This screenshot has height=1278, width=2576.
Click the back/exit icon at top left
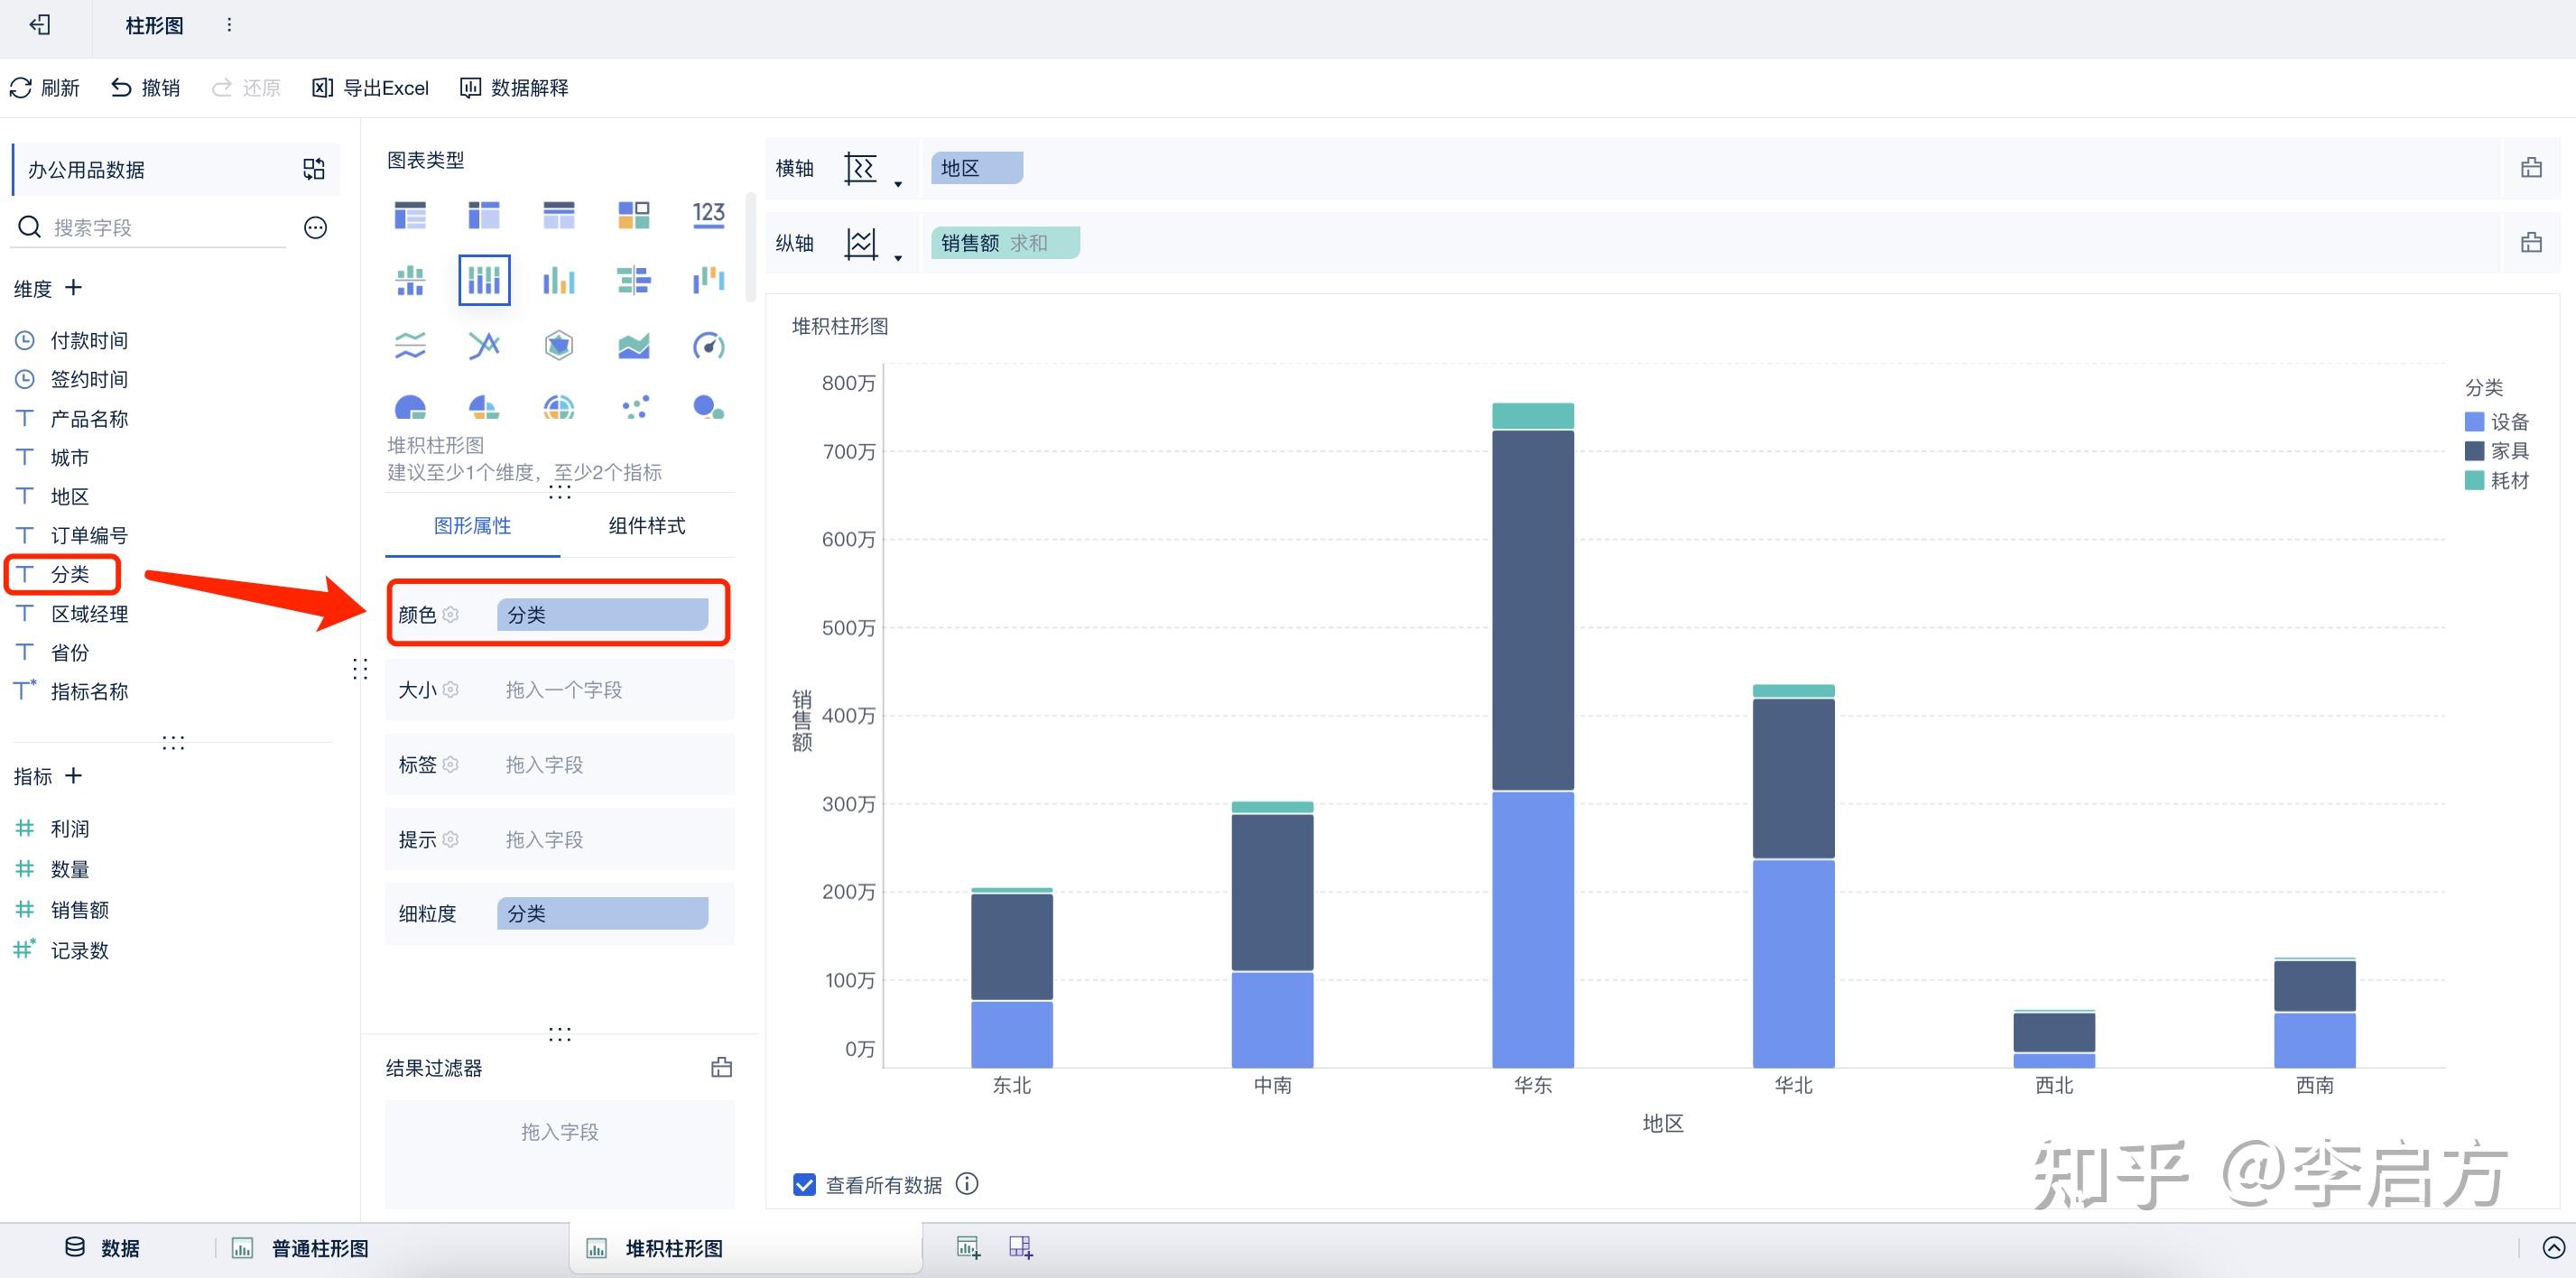(x=40, y=25)
